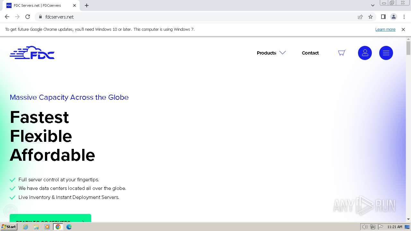Go back to the previous page
Viewport: 411px width, 231px height.
click(x=7, y=17)
